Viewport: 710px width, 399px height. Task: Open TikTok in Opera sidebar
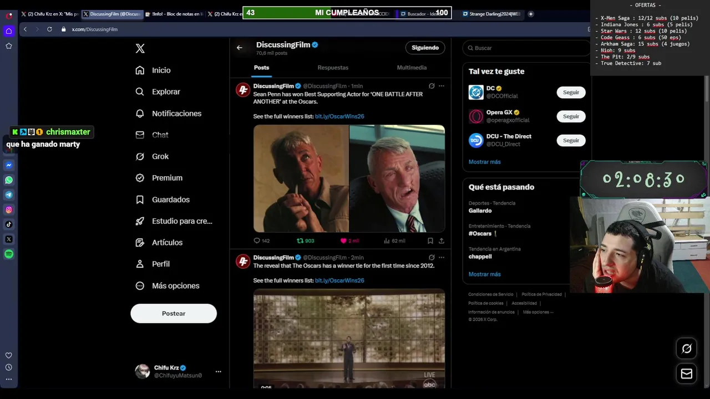(9, 224)
